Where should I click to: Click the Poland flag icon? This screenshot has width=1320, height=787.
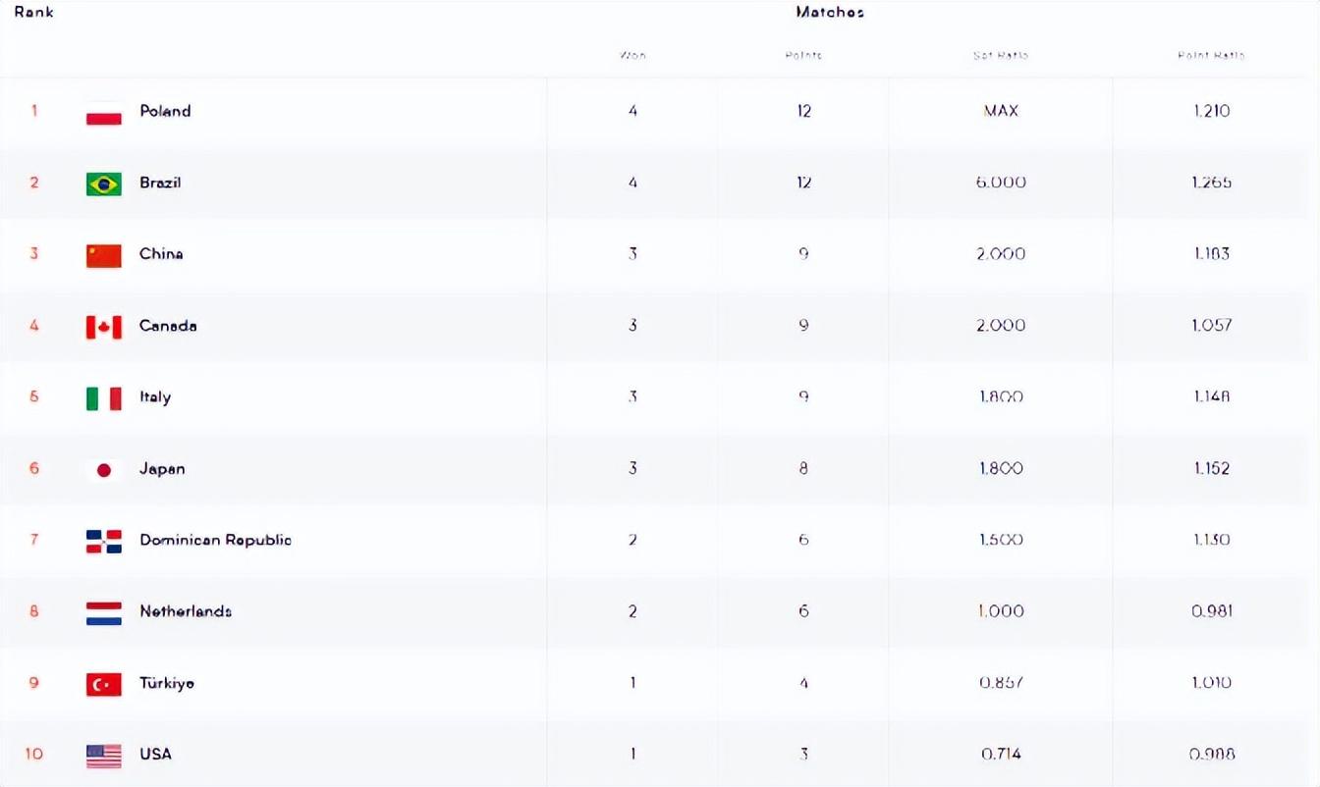(104, 112)
